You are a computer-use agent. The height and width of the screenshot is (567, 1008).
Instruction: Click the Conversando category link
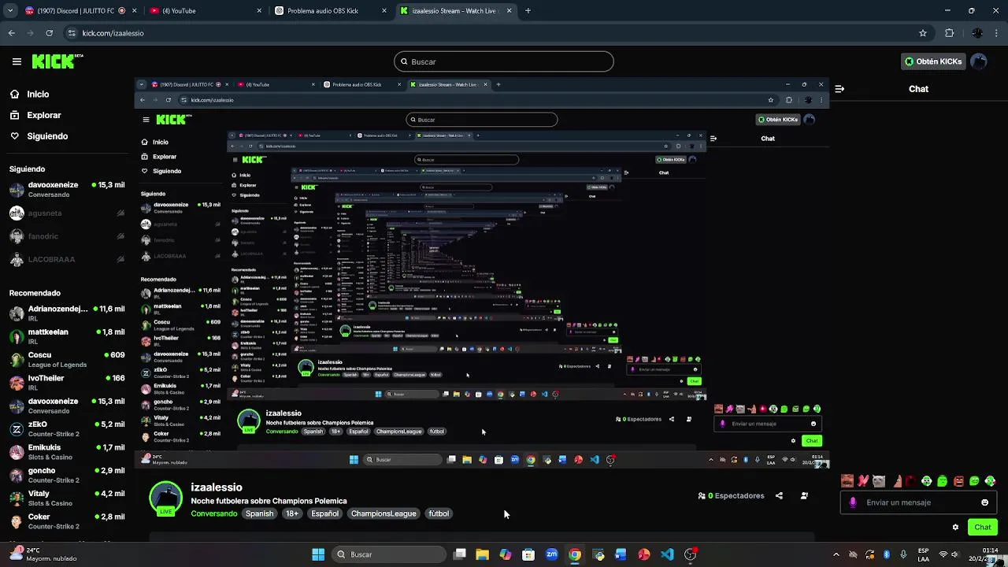pos(214,514)
